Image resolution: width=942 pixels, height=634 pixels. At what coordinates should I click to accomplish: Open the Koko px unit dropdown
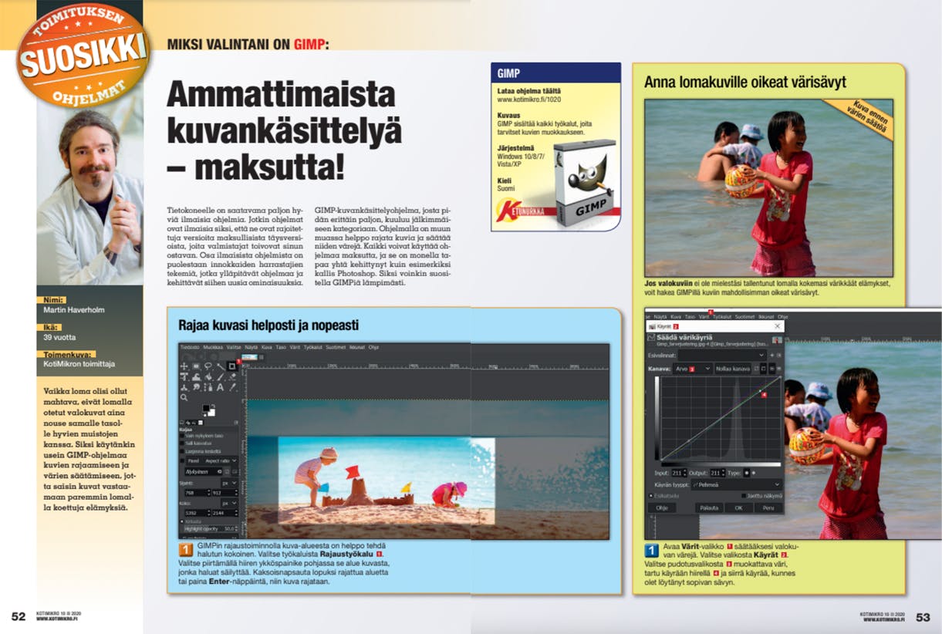(x=230, y=504)
